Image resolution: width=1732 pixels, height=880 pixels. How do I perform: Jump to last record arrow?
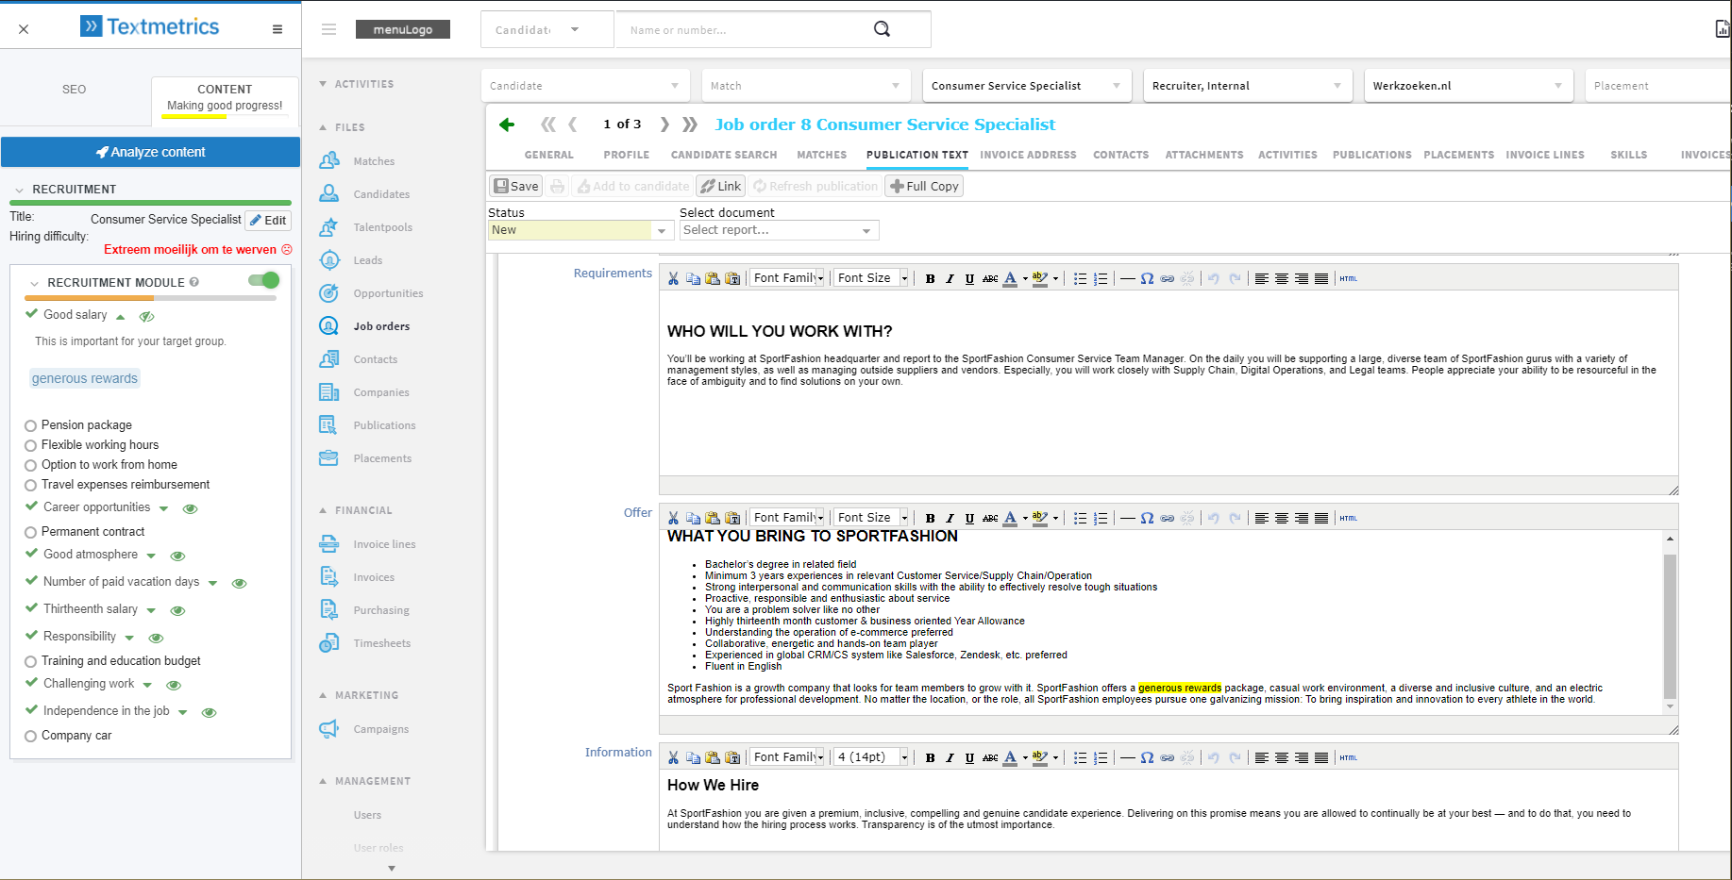tap(690, 125)
